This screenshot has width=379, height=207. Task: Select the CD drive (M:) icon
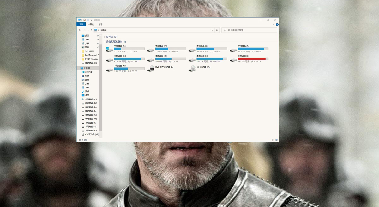(192, 69)
